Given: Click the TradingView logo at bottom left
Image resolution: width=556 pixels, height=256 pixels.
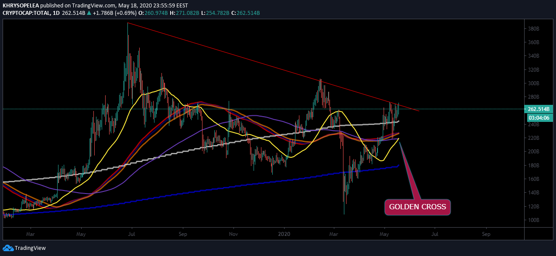Looking at the screenshot, I should [x=24, y=248].
